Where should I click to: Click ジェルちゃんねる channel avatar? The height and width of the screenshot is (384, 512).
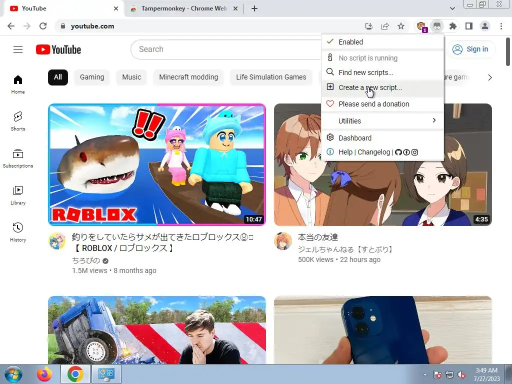[x=283, y=241]
